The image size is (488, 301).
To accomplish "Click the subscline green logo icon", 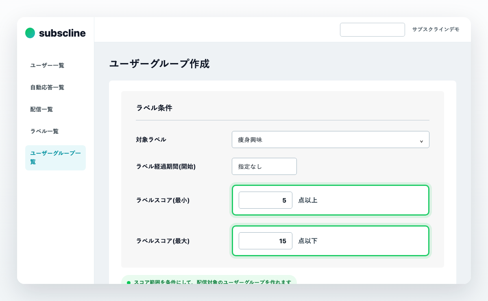I will click(x=30, y=33).
